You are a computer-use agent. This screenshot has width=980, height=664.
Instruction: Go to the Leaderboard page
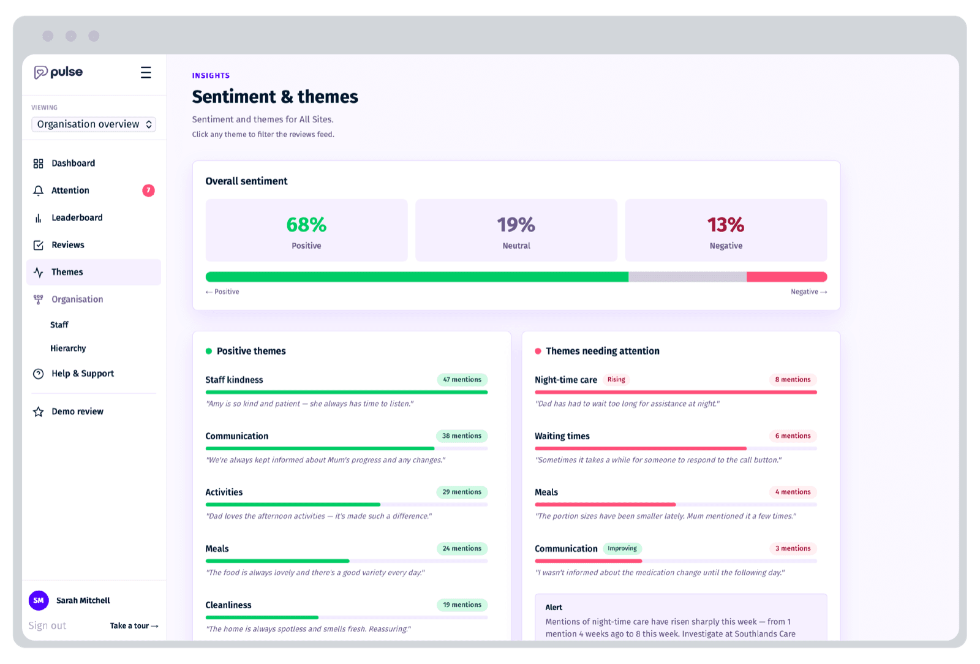pos(94,218)
